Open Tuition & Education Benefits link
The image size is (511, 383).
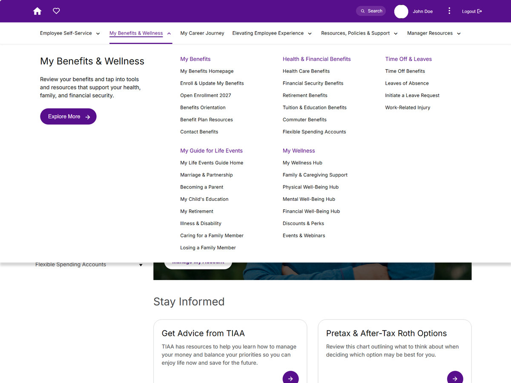(315, 108)
